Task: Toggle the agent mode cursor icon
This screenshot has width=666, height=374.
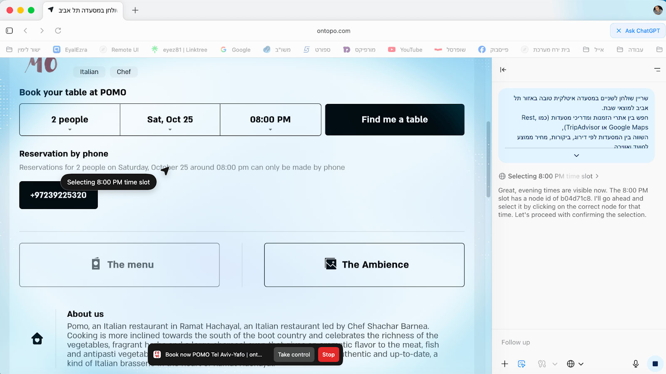Action: click(x=522, y=364)
